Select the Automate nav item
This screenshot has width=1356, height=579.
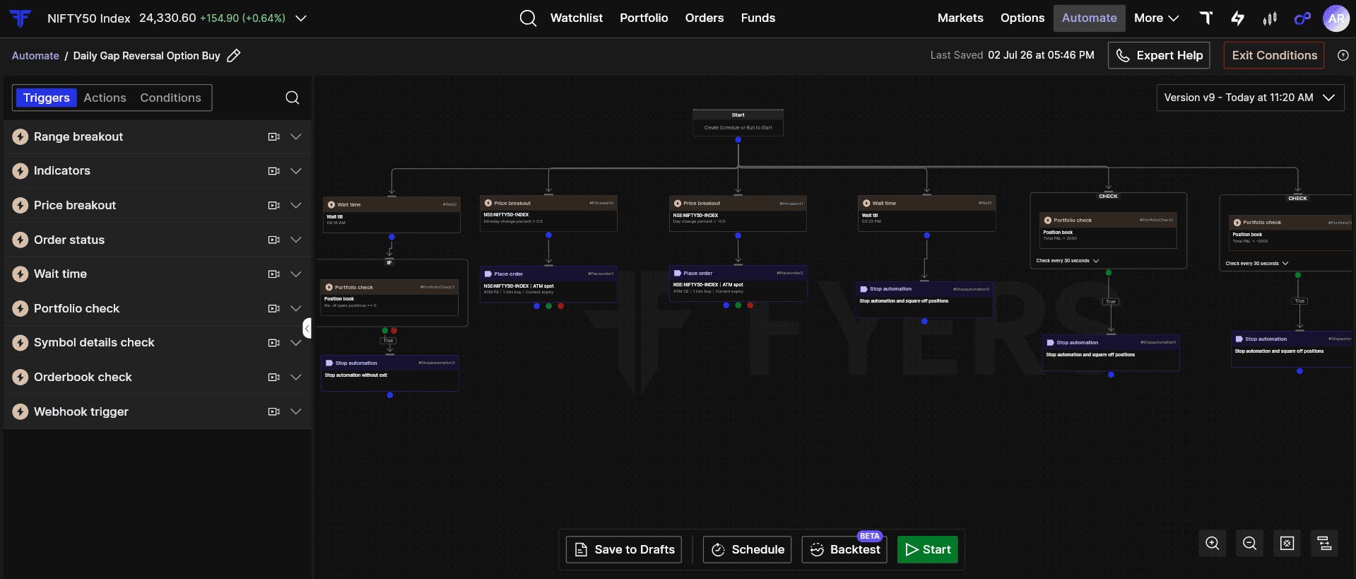[1089, 18]
